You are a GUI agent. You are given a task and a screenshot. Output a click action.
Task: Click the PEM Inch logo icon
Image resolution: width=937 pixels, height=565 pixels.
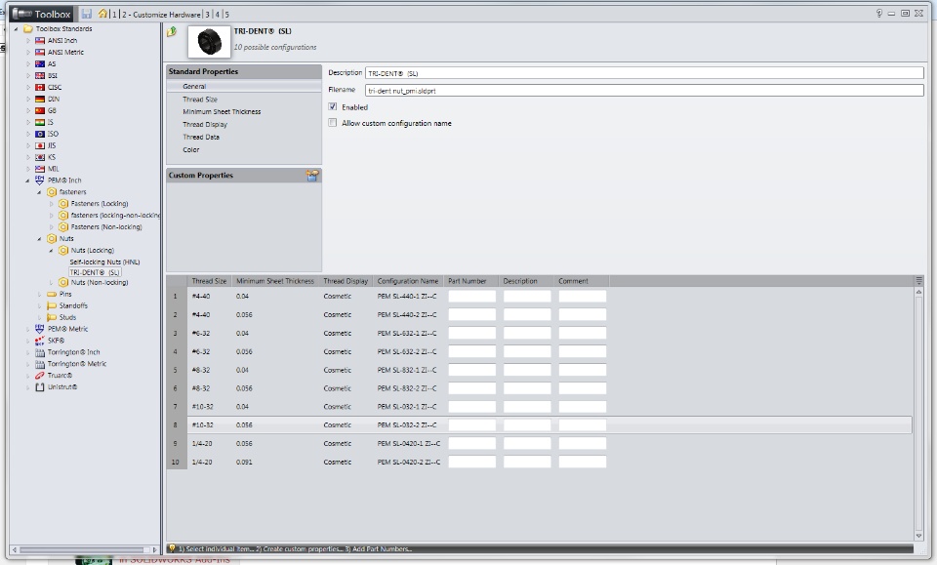(40, 180)
